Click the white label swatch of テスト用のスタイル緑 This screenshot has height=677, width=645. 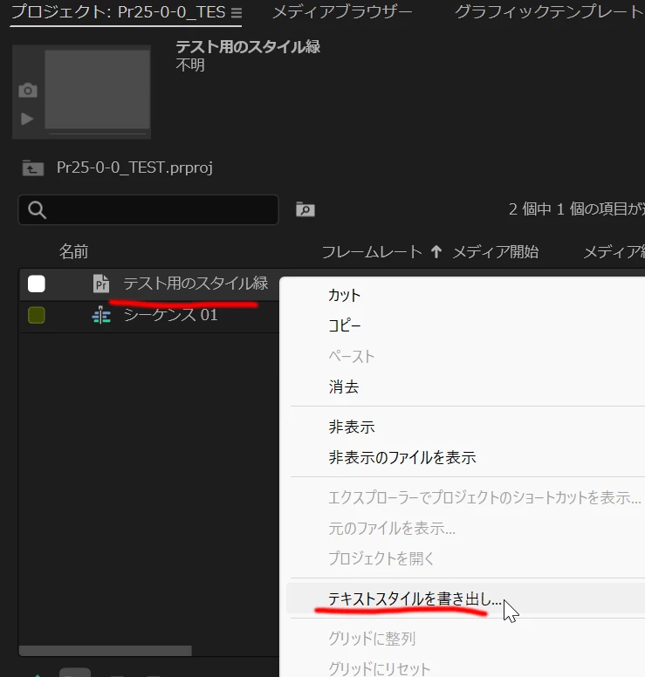(x=37, y=284)
